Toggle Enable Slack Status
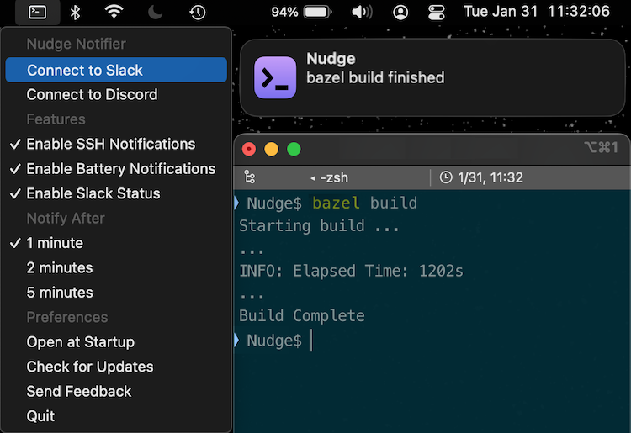 pos(116,193)
